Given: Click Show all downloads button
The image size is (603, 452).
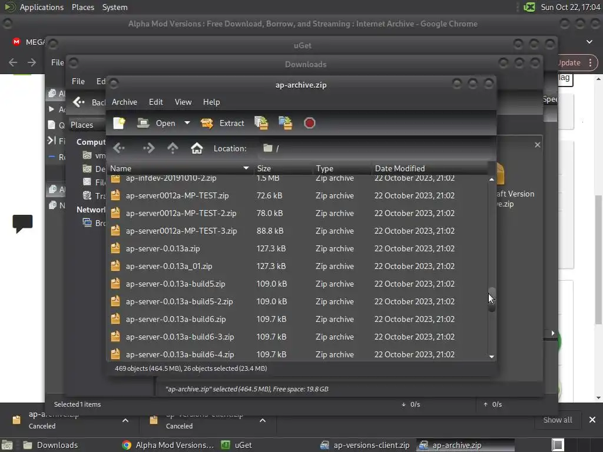Looking at the screenshot, I should (x=558, y=420).
